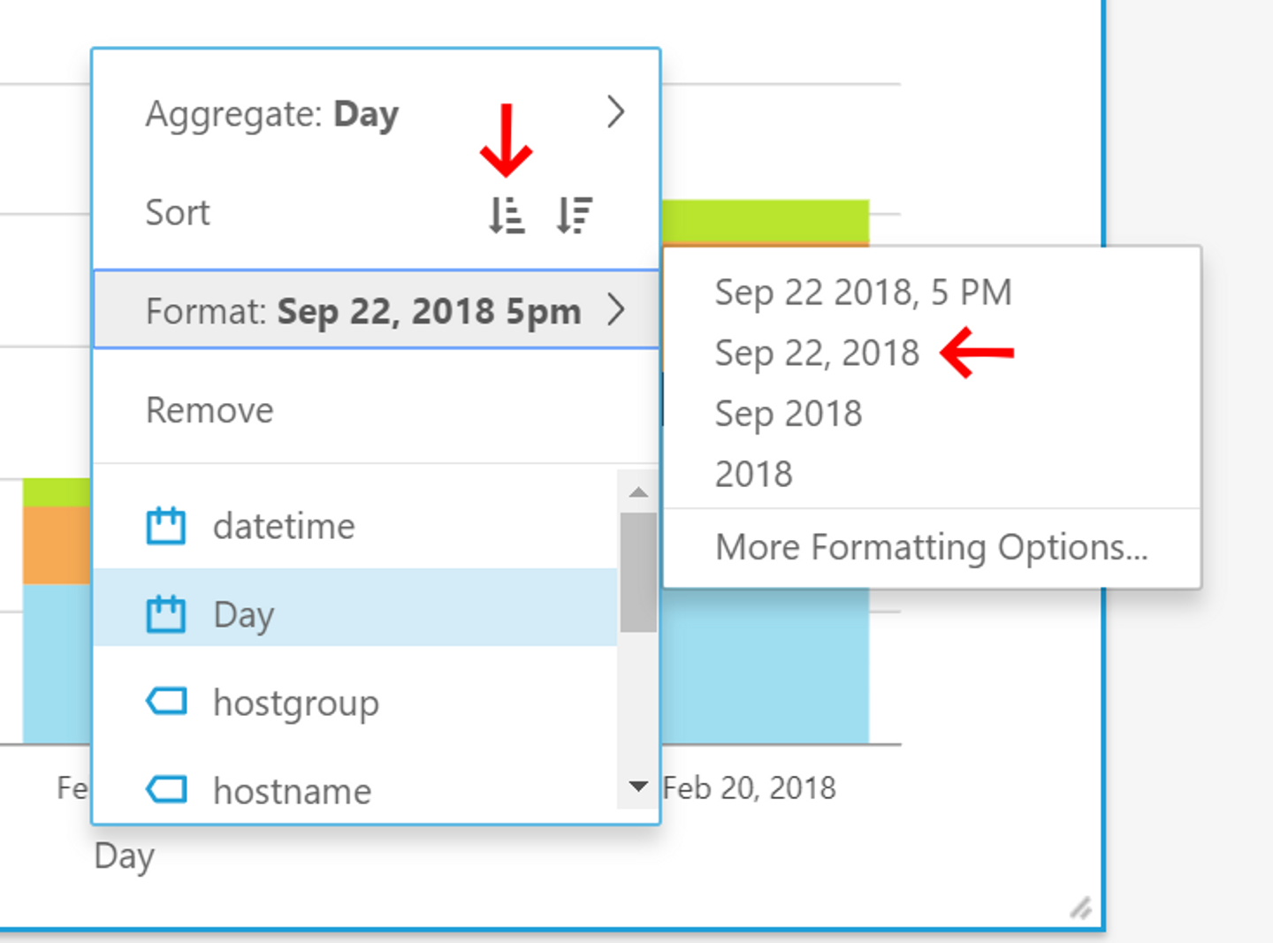
Task: Select the Sep 2018 format option
Action: coord(788,414)
